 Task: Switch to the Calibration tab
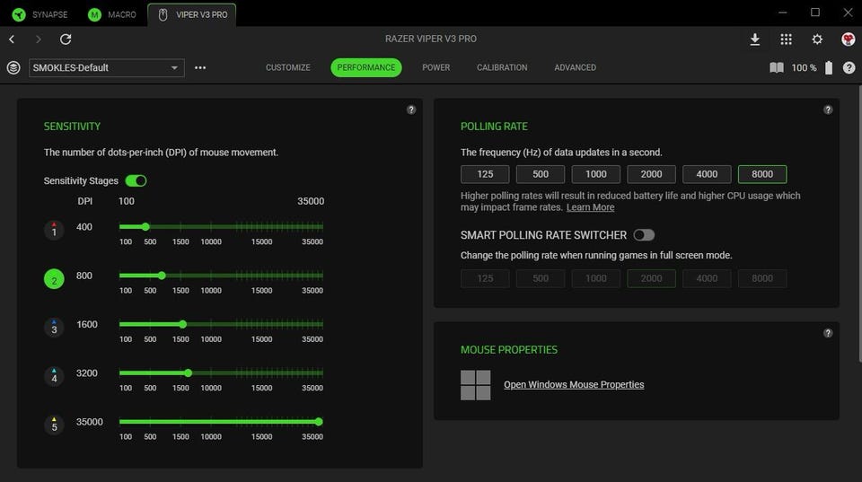tap(502, 68)
